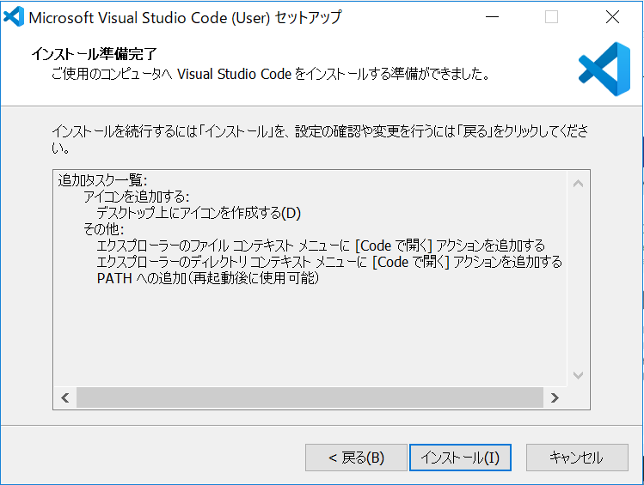Select the アイコンを追加する: line

click(137, 197)
